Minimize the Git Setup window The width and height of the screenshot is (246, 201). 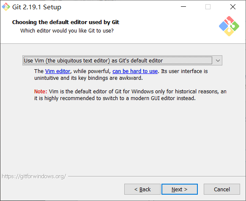(183, 7)
